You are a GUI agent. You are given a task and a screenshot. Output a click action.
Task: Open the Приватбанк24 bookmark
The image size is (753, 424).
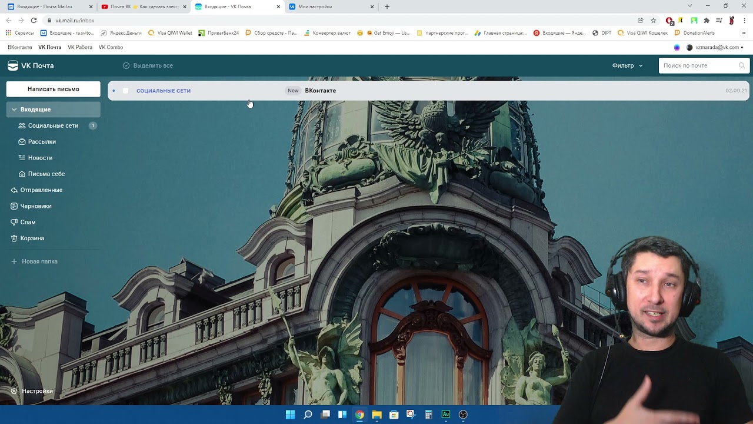(219, 34)
